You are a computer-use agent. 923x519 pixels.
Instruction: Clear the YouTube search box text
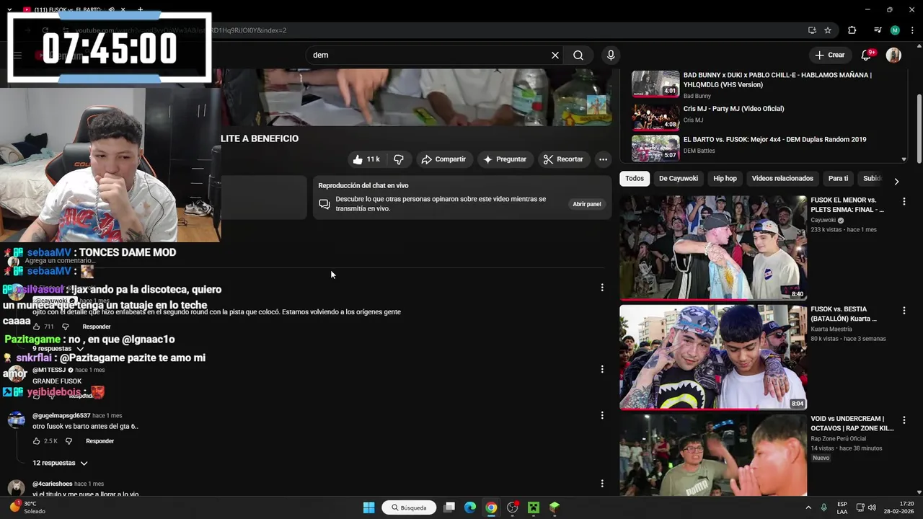(555, 55)
